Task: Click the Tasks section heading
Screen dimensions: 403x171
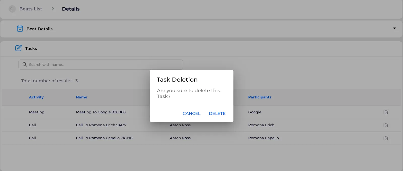Action: (31, 48)
